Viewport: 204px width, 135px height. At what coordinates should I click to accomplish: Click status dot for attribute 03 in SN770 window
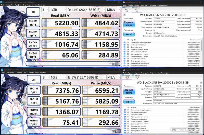[x=124, y=47]
